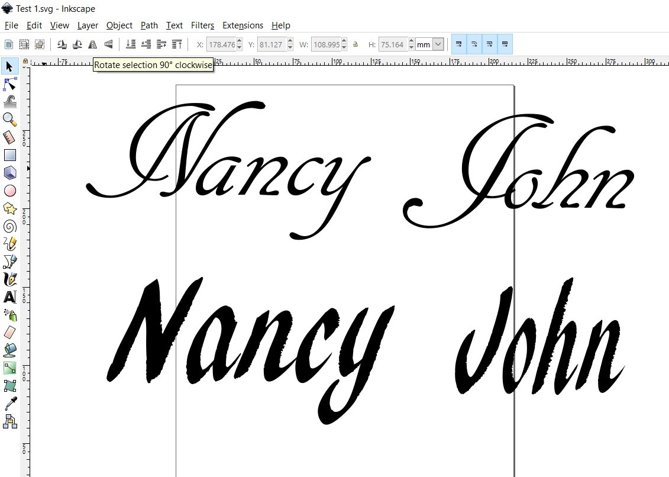Select the Zoom magnifier tool
669x477 pixels.
(x=10, y=120)
